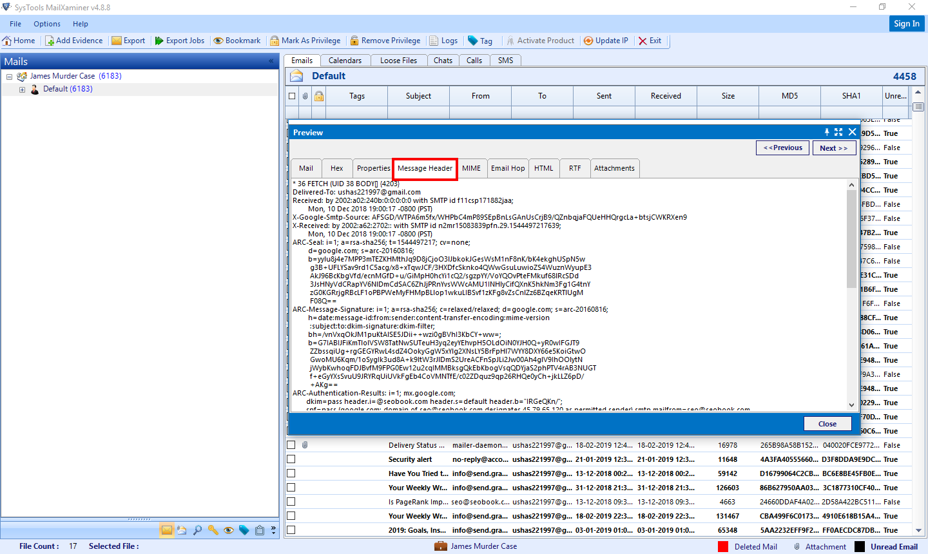Viewport: 928px width, 554px height.
Task: Open the Logs viewer
Action: (x=444, y=40)
